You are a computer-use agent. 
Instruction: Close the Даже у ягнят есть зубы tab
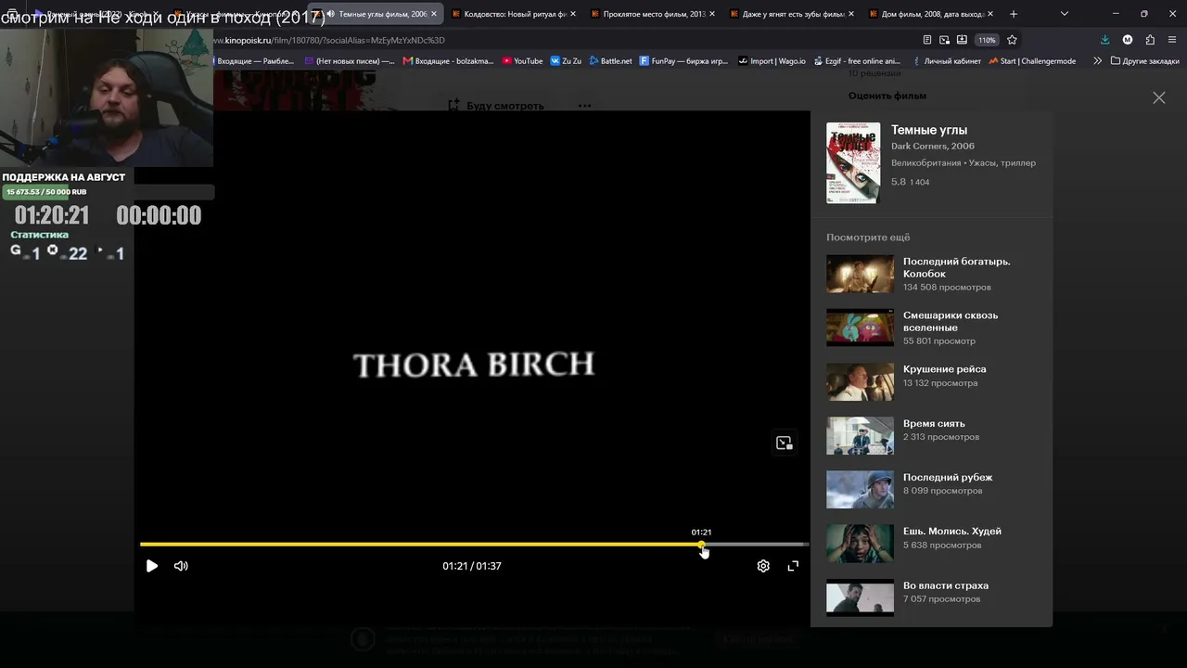[x=851, y=14]
